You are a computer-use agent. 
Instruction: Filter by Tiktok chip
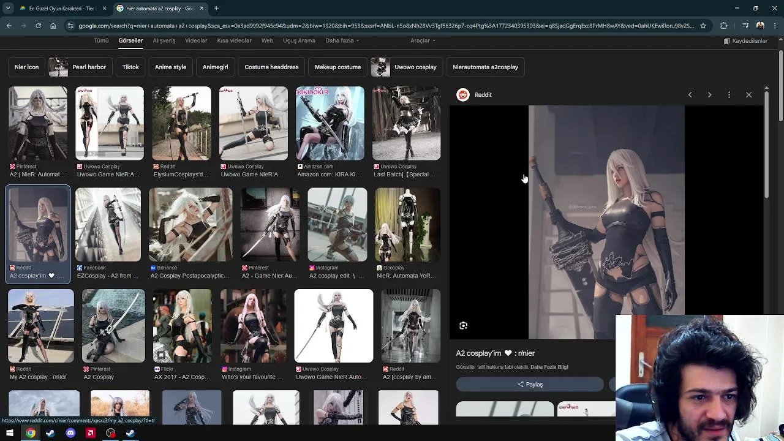[130, 67]
